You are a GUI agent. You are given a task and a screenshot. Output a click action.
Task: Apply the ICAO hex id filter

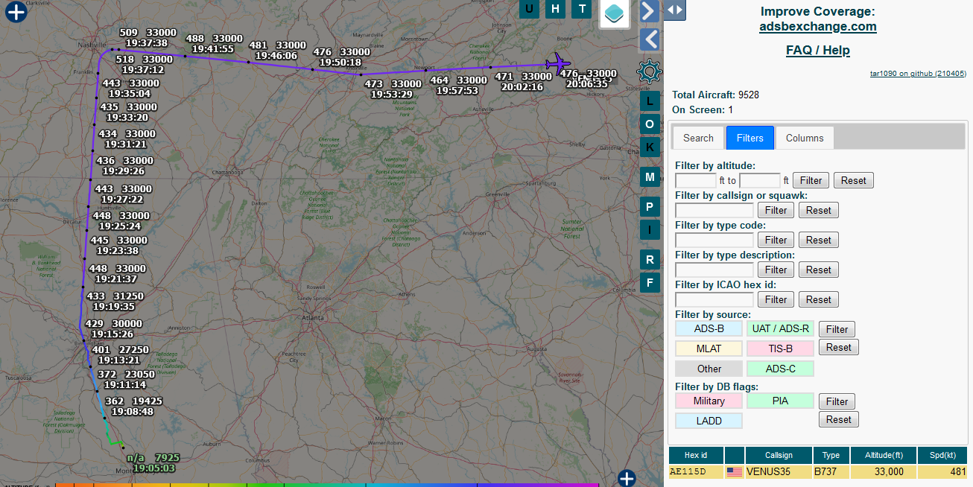[776, 299]
